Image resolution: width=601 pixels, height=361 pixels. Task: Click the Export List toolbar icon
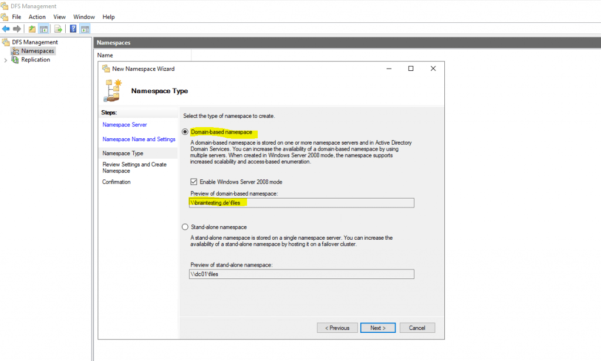(x=58, y=29)
